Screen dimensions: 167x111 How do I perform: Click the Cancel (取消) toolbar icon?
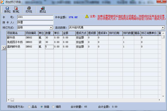coord(16,10)
